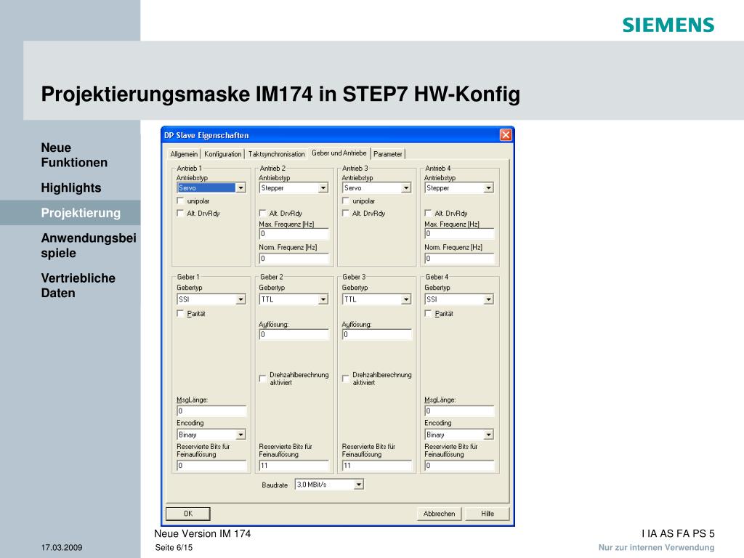Select Projektierung in slide sidebar
This screenshot has height=558, width=744.
pyautogui.click(x=81, y=213)
